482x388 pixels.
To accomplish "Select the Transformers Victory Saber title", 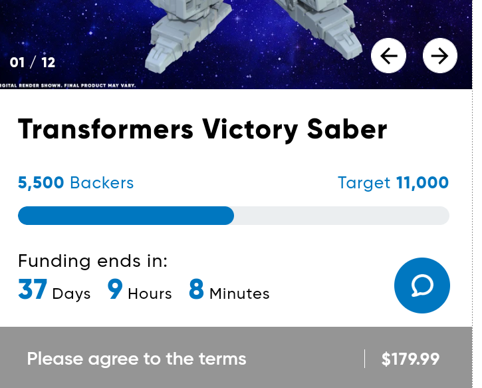I will pyautogui.click(x=202, y=129).
